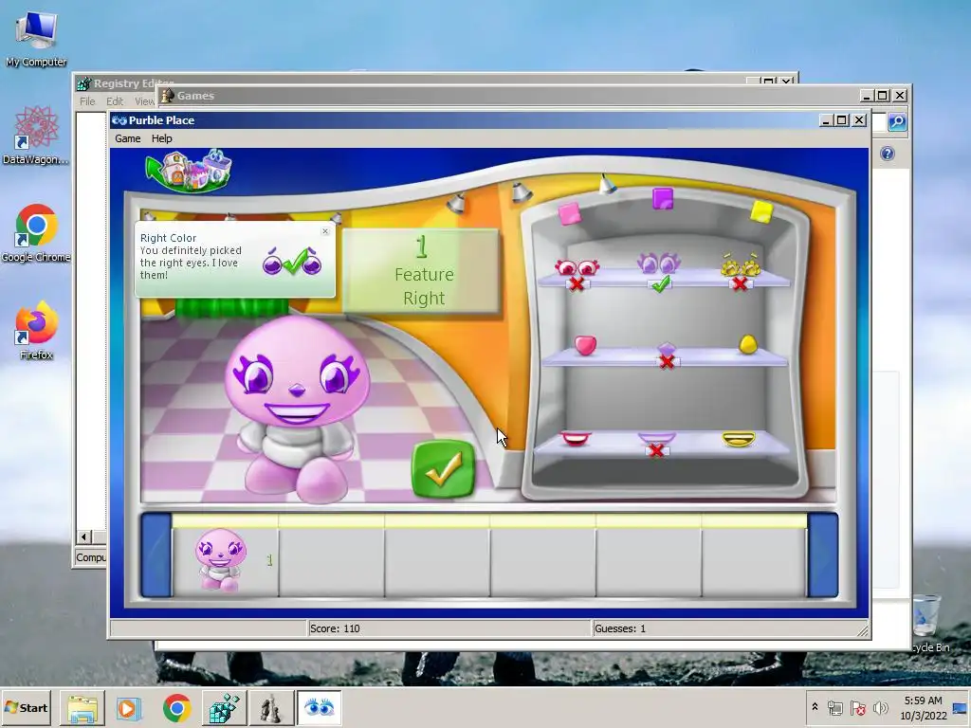Click the left blue history scroll button

(156, 555)
